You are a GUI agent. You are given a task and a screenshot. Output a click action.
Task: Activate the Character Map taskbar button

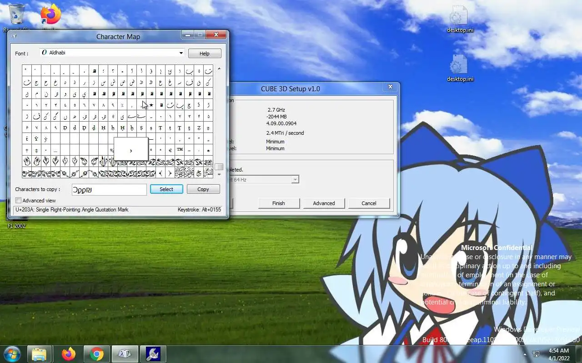(125, 354)
